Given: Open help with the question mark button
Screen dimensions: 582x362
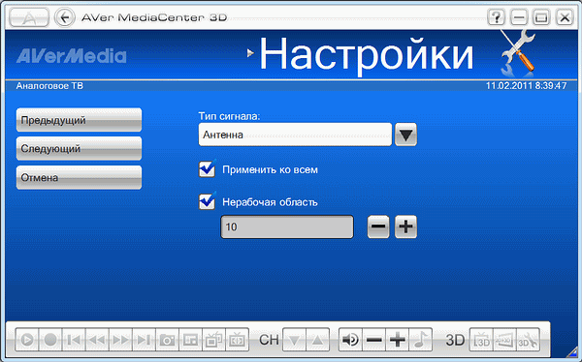Looking at the screenshot, I should tap(497, 17).
